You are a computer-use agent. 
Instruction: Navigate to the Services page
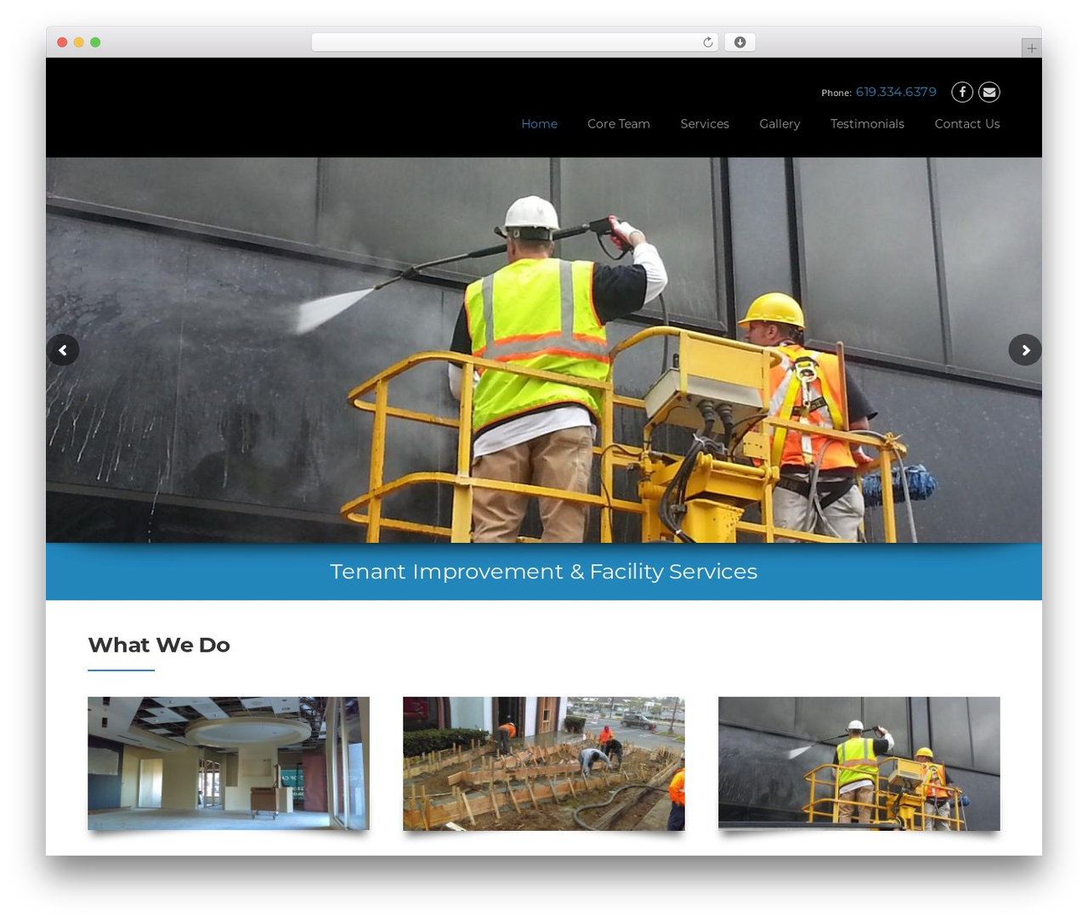coord(705,124)
